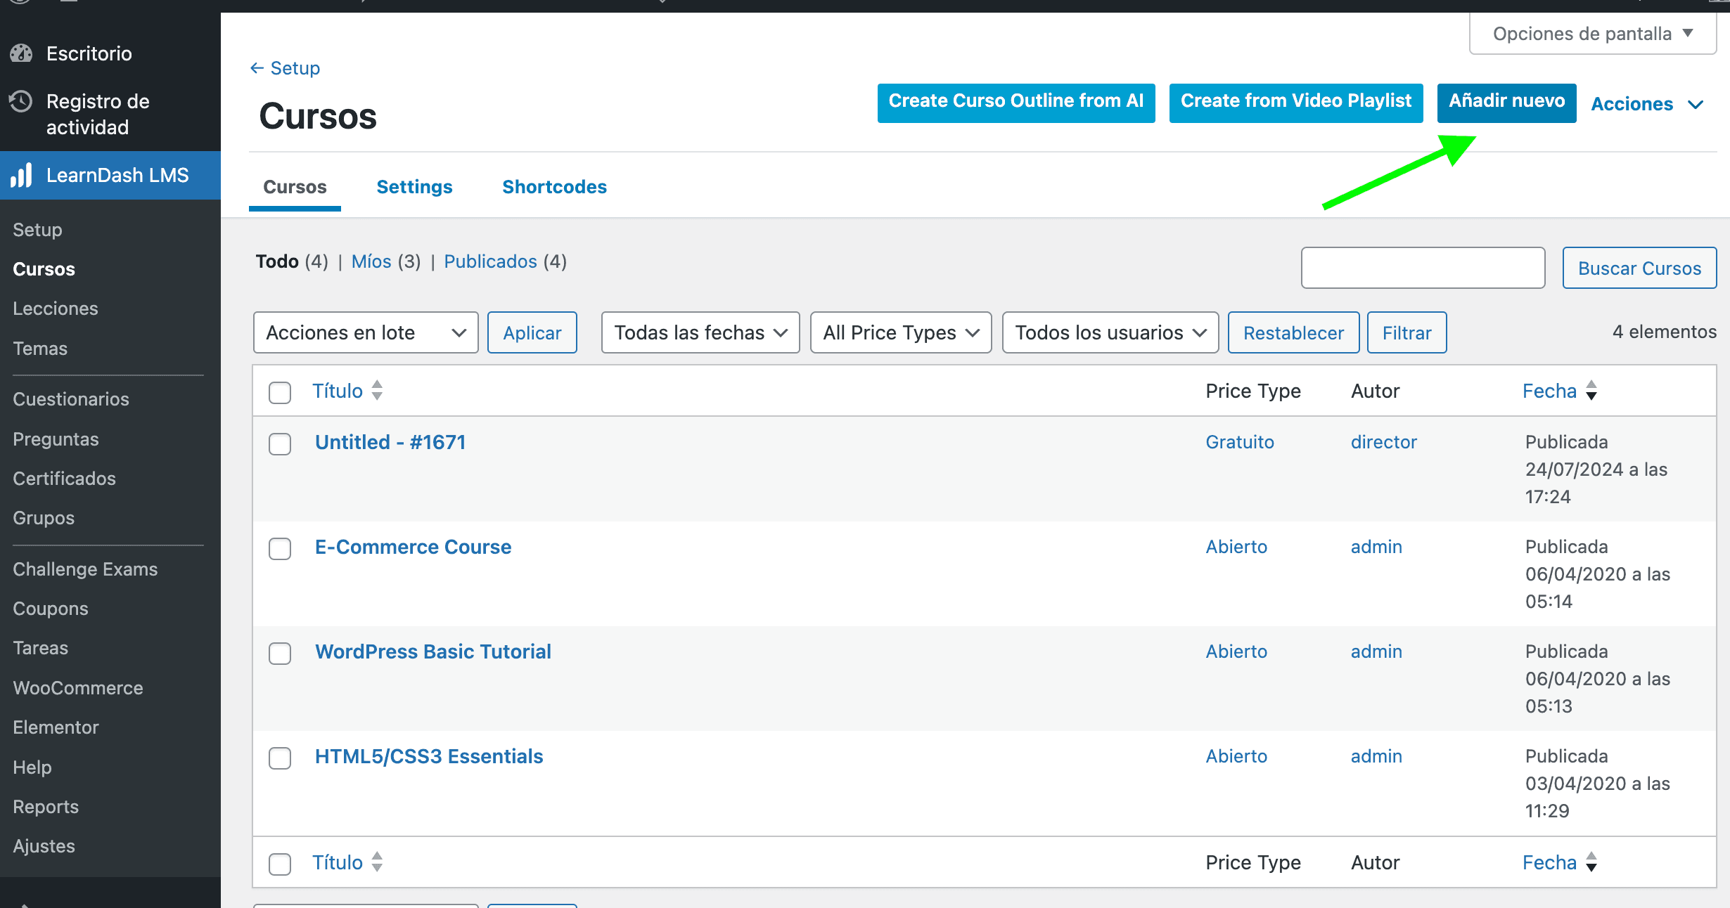This screenshot has height=908, width=1730.
Task: Click the Escritorio dashboard icon
Action: [x=22, y=53]
